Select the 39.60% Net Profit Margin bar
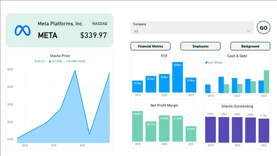This screenshot has width=277, height=156. (138, 126)
